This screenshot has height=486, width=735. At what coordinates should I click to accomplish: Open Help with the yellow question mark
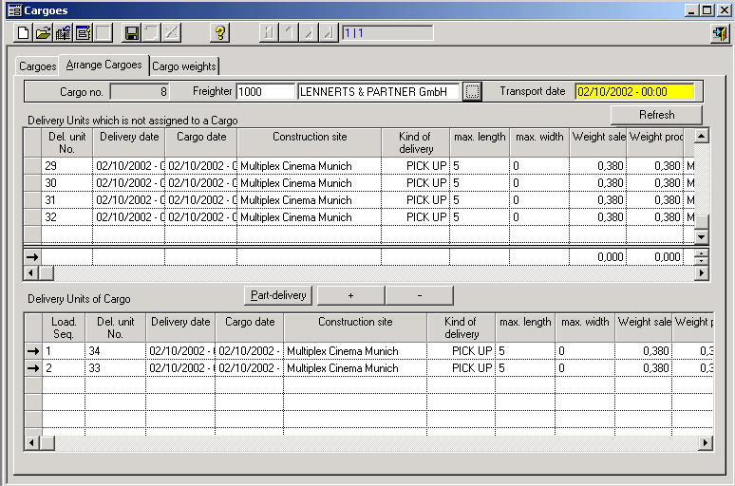219,33
